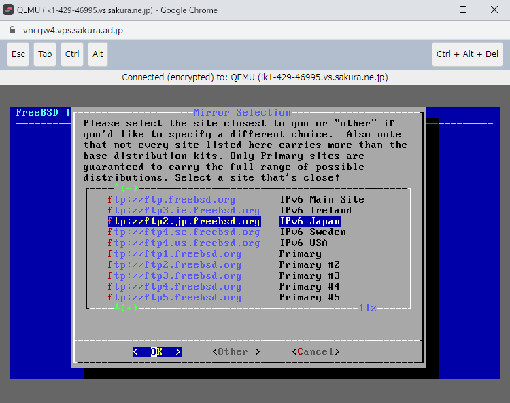Pick the ftp3.freebsd.org Primary #3 mirror
This screenshot has width=510, height=403.
175,276
